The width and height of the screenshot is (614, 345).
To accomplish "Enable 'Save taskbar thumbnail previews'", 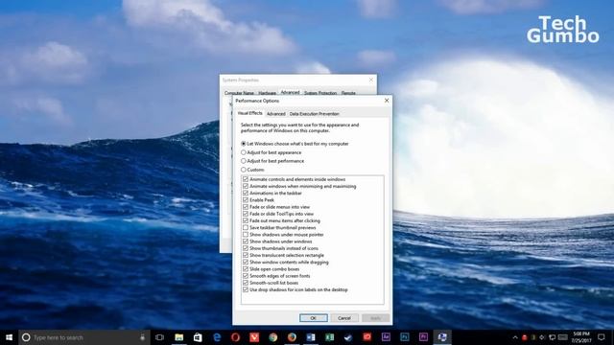I will [x=246, y=227].
